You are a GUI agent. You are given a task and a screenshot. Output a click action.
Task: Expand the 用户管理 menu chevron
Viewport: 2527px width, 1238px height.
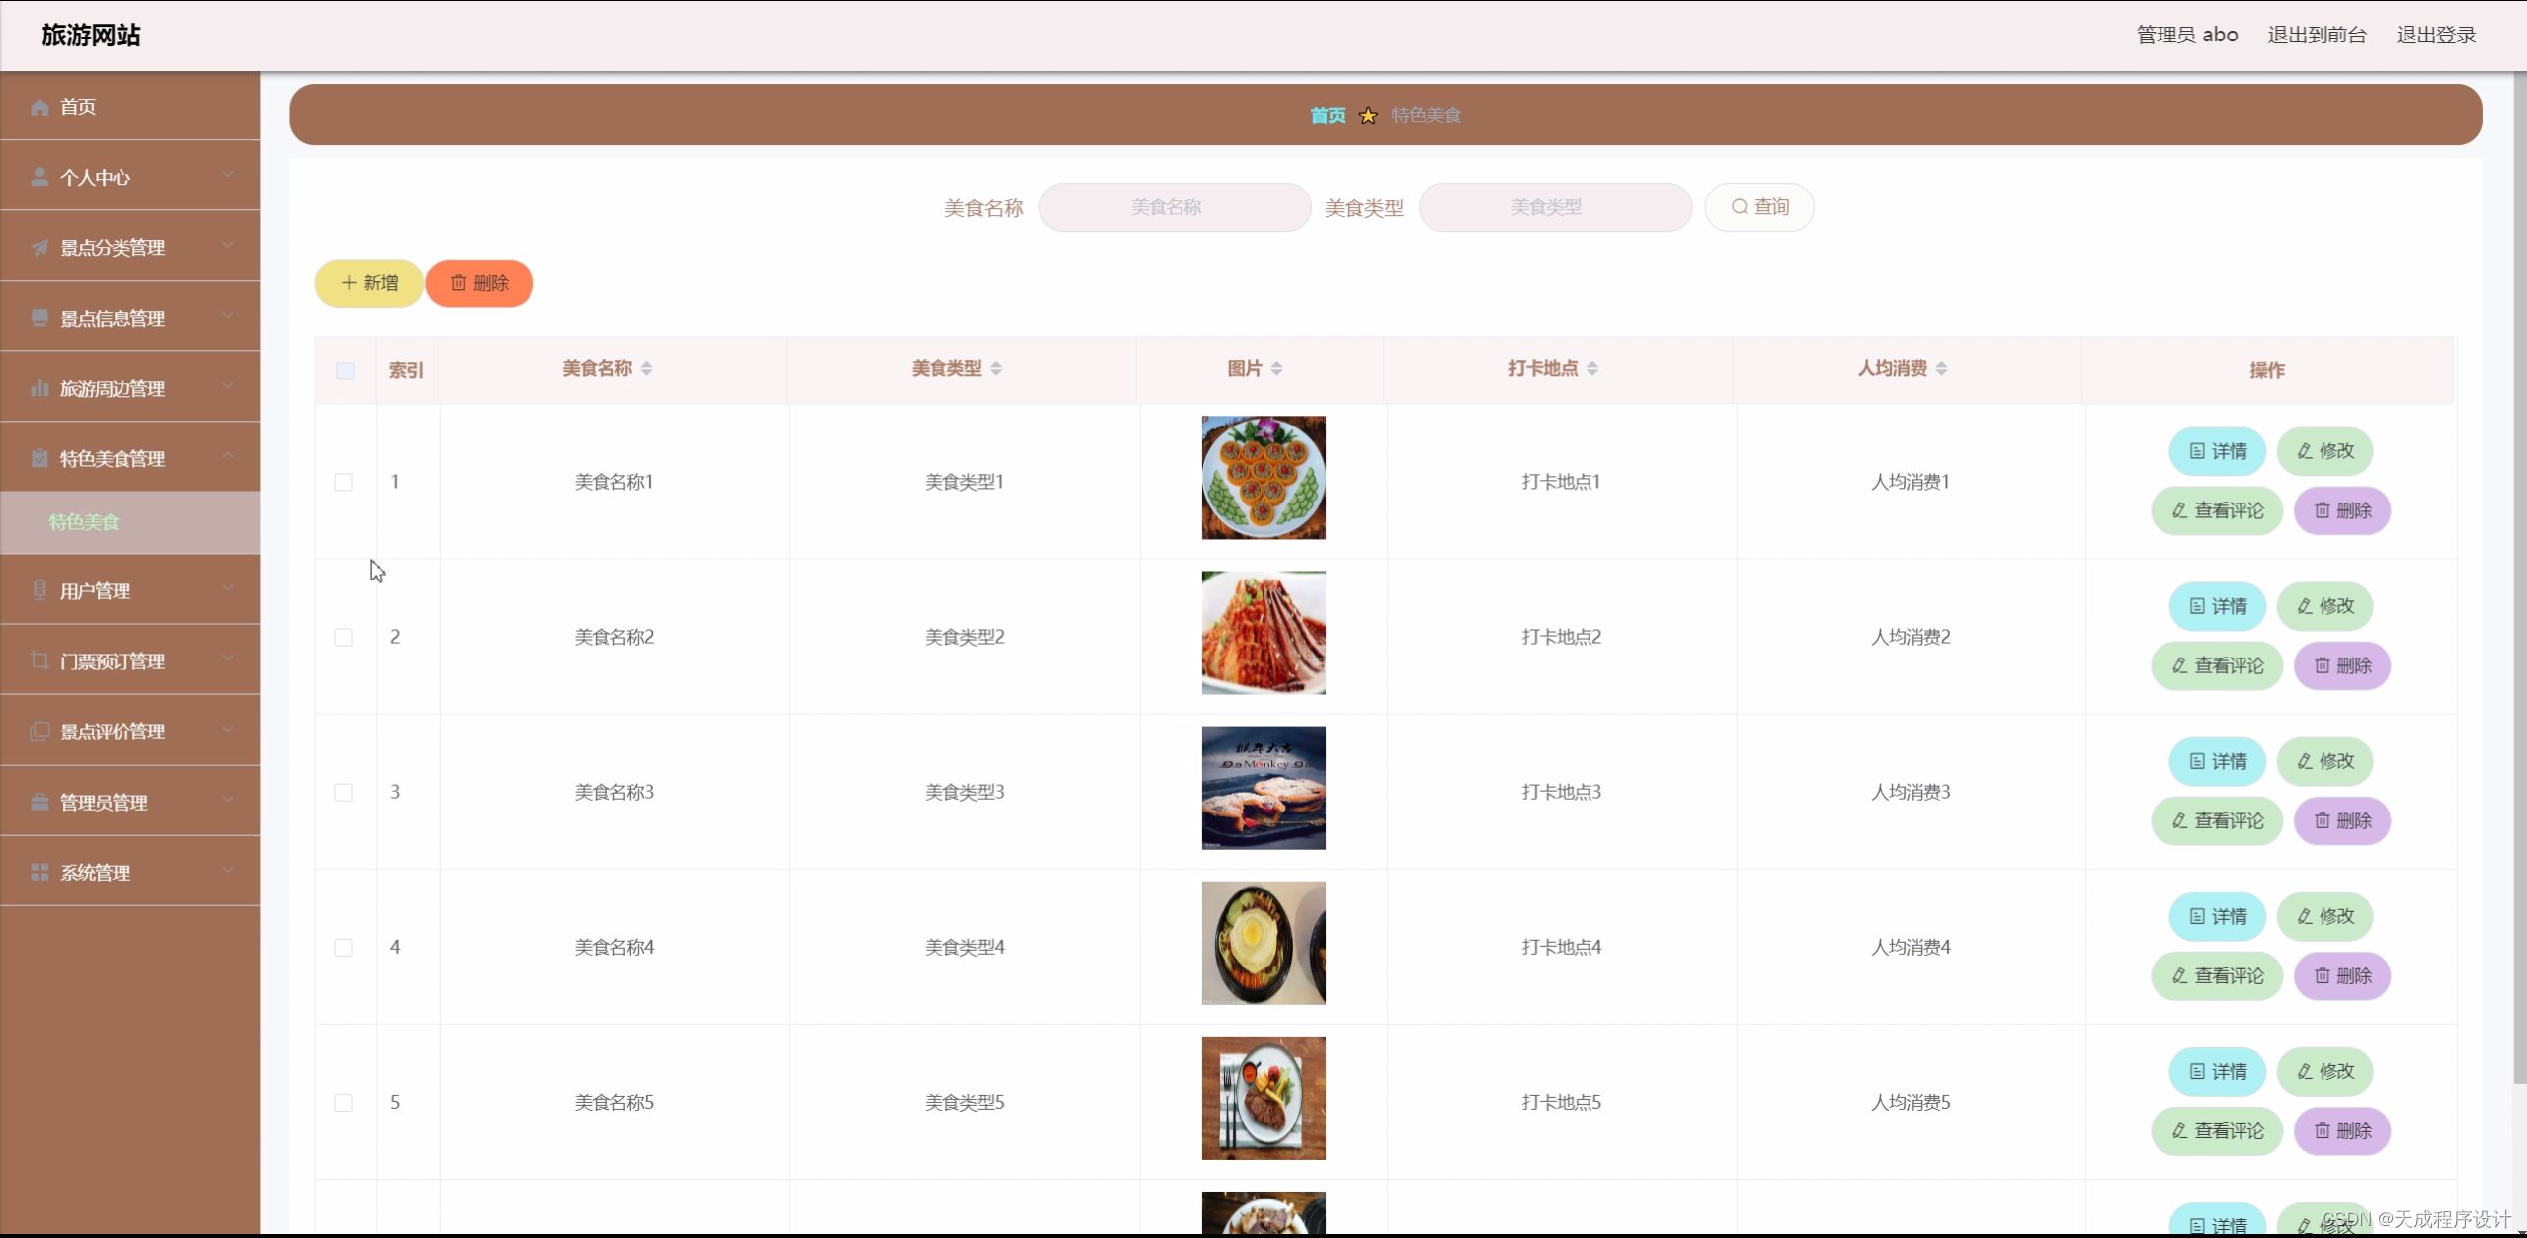point(228,588)
